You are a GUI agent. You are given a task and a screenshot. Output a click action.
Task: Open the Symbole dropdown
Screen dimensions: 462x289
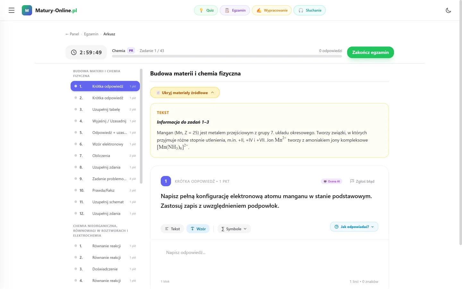234,229
